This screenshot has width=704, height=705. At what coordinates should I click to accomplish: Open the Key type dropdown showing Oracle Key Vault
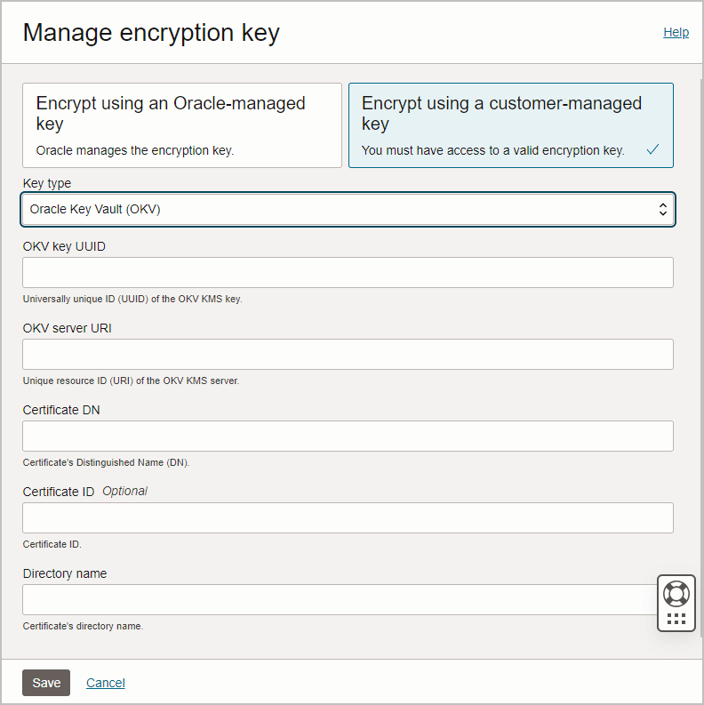coord(348,209)
